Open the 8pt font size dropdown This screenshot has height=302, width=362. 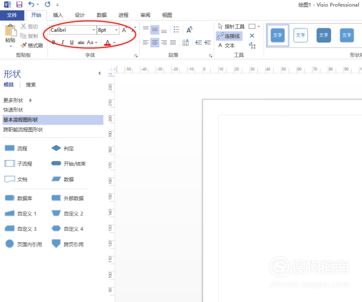(x=116, y=30)
